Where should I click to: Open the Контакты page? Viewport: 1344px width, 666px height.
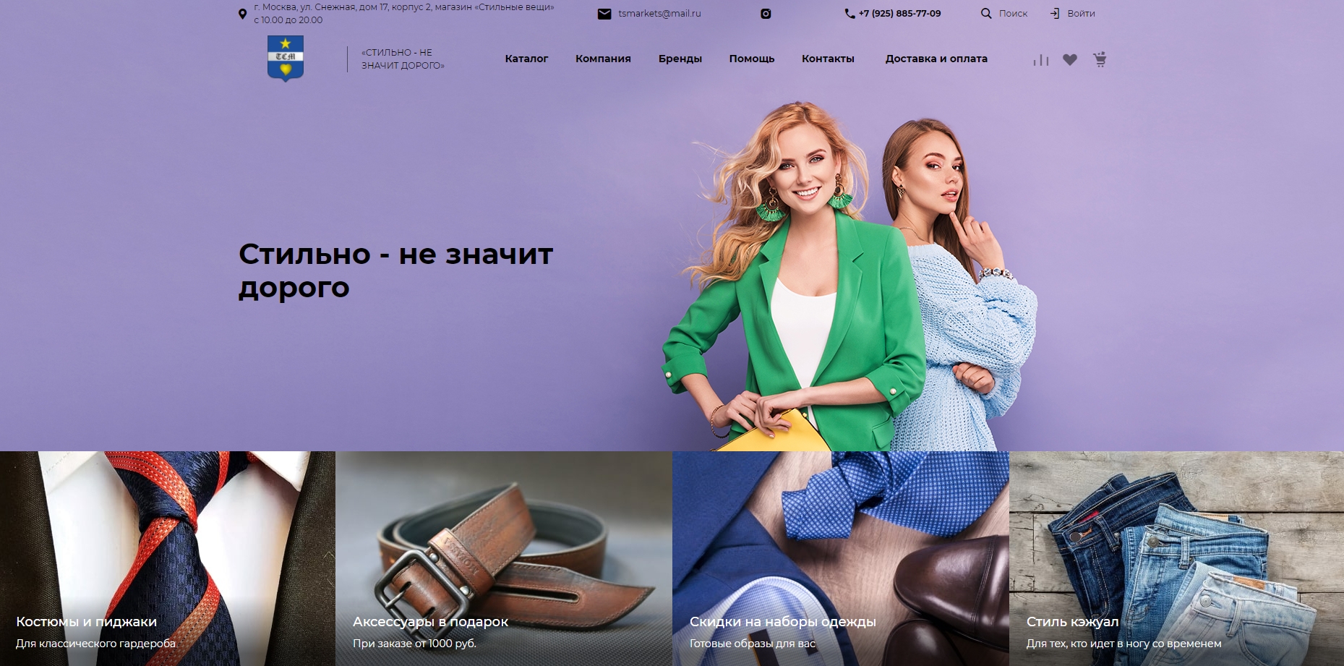tap(828, 59)
